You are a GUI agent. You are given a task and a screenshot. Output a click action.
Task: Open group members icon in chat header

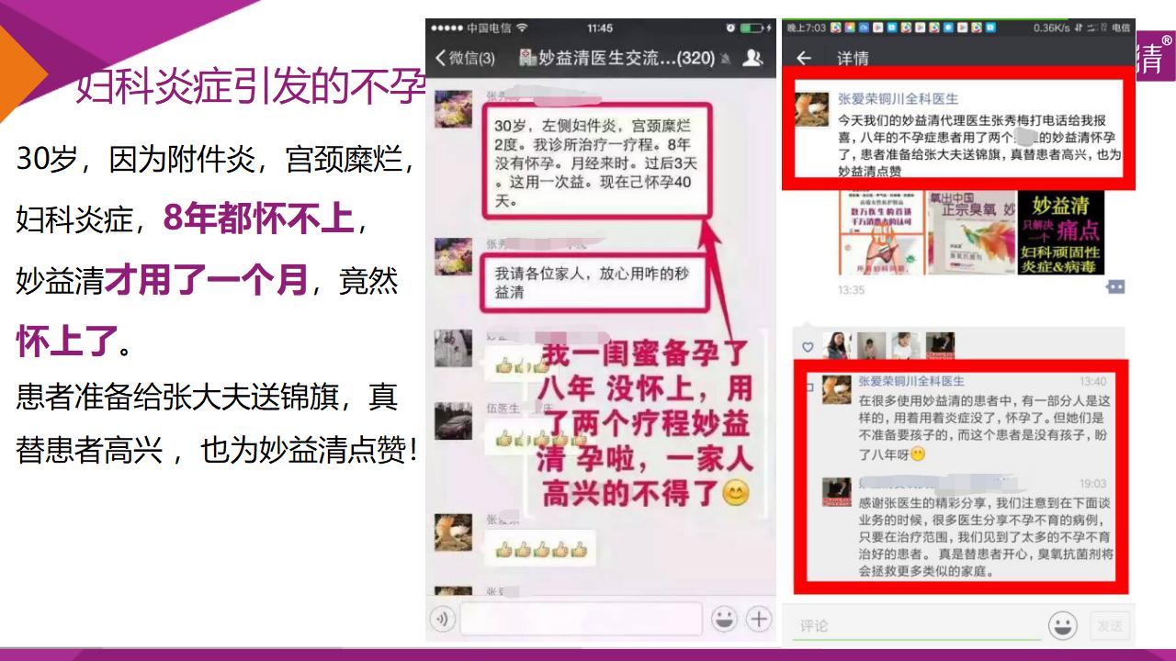[x=752, y=59]
